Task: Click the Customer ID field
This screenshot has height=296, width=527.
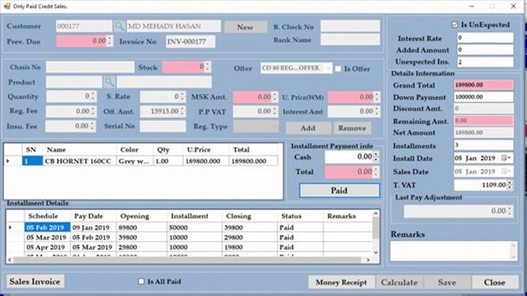Action: point(84,26)
